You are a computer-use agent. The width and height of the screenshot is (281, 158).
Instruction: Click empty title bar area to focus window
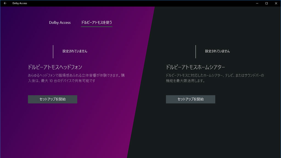[x=137, y=3]
